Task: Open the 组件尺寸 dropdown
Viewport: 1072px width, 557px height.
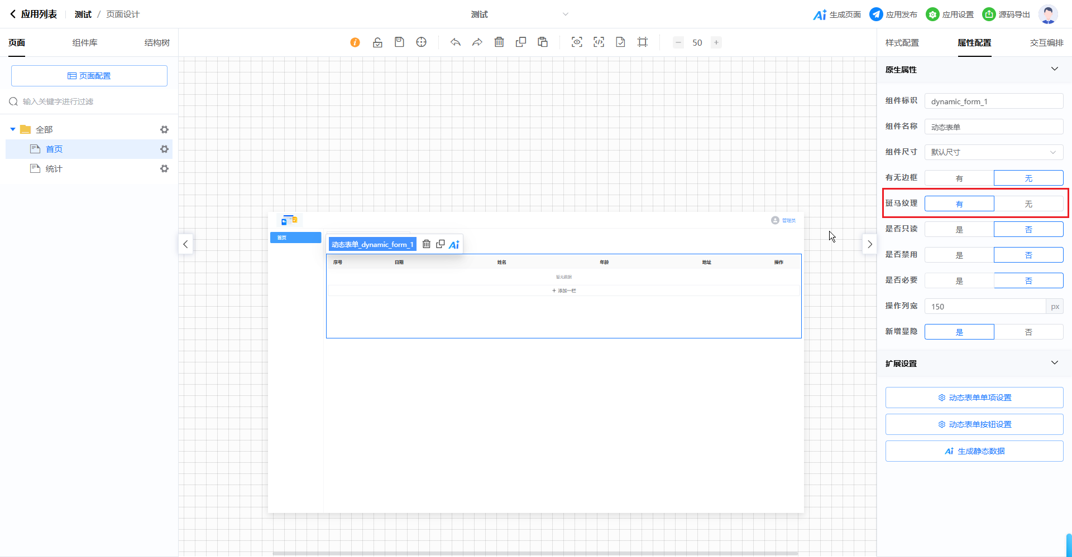Action: [994, 152]
